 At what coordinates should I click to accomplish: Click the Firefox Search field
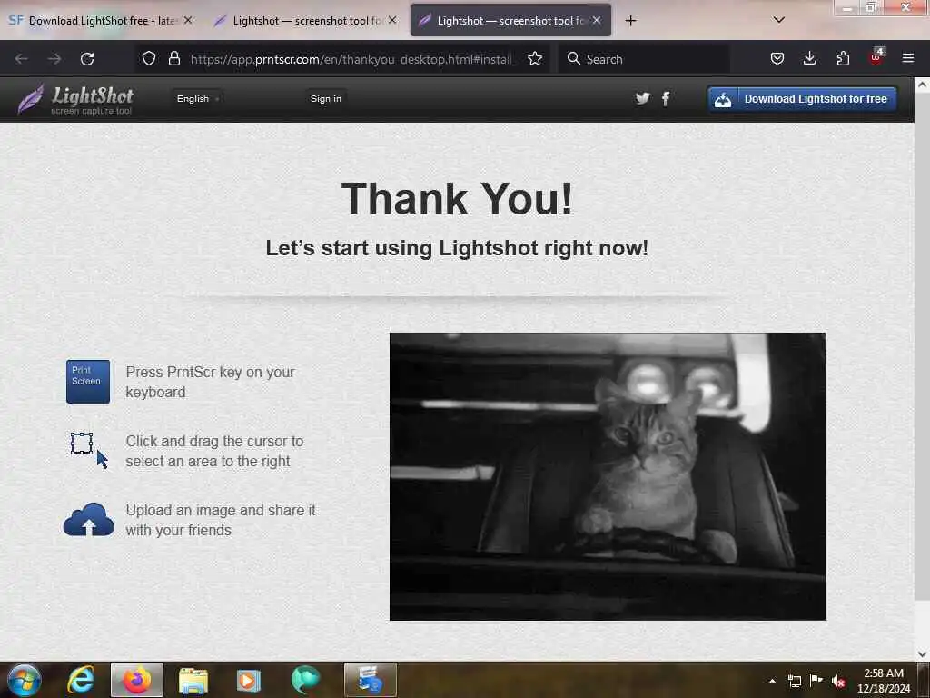tap(644, 59)
